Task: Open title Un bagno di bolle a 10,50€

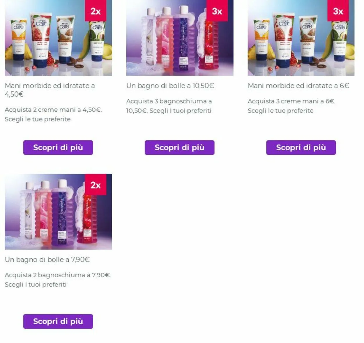Action: (x=170, y=86)
